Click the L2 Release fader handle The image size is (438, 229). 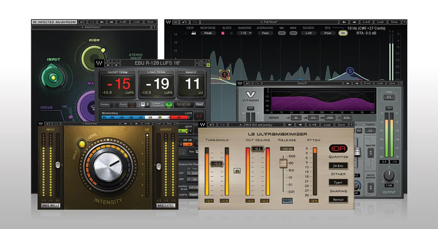point(283,163)
